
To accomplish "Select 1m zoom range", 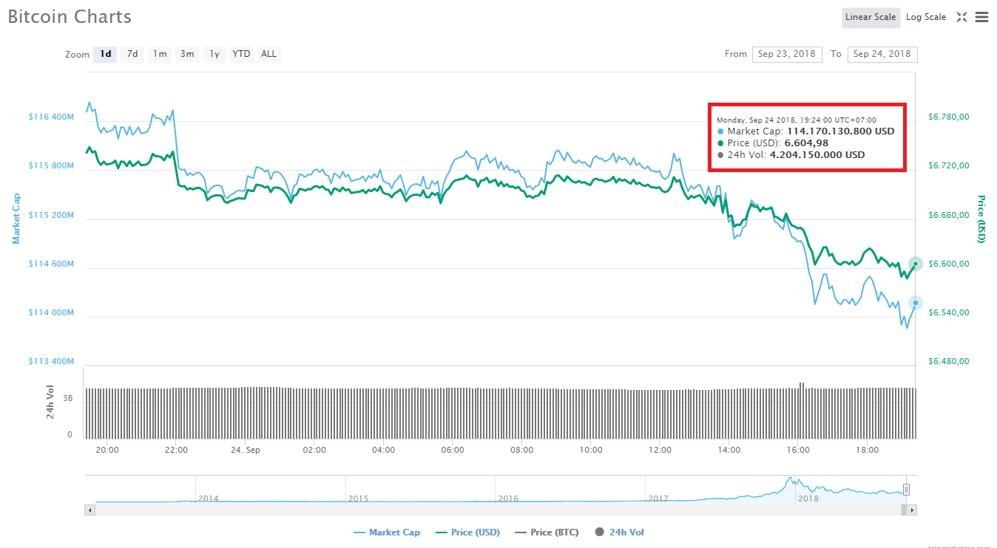I will click(159, 54).
